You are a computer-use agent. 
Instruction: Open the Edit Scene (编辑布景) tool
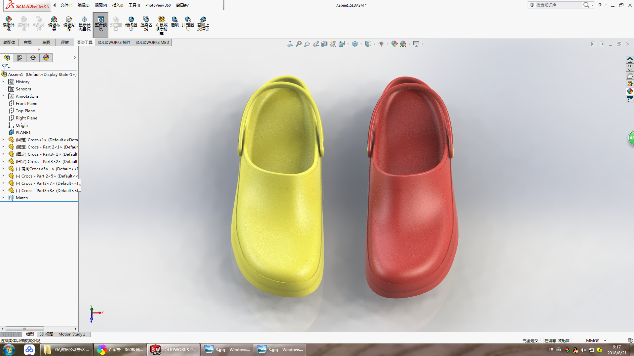[54, 24]
